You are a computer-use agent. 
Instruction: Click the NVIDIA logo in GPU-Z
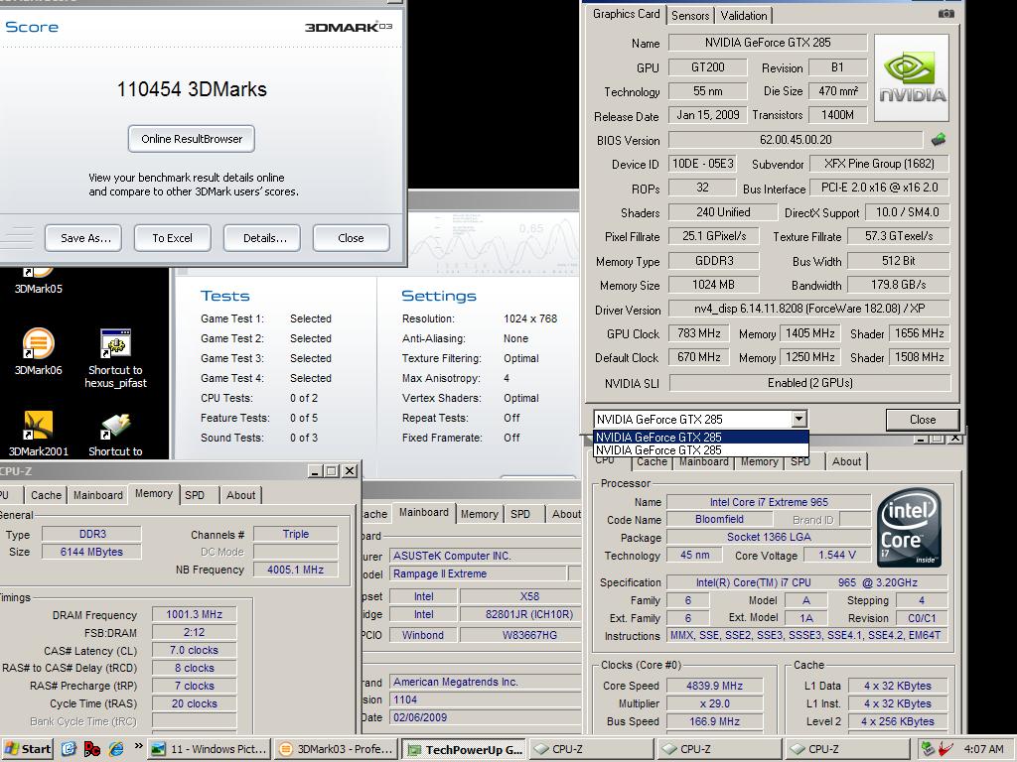pyautogui.click(x=912, y=77)
